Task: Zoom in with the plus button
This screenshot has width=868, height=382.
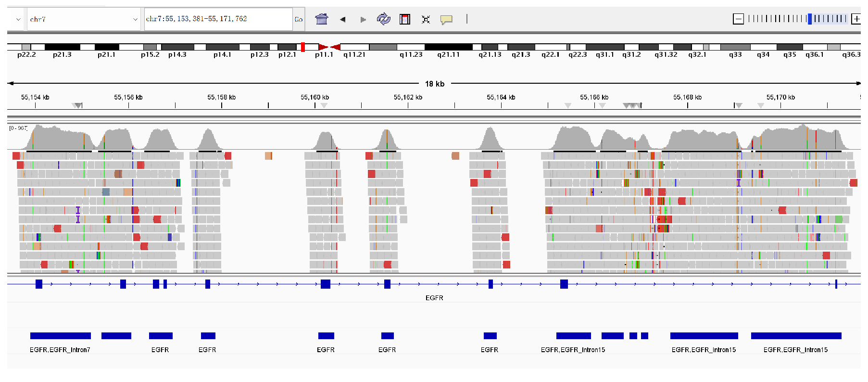Action: click(x=856, y=19)
